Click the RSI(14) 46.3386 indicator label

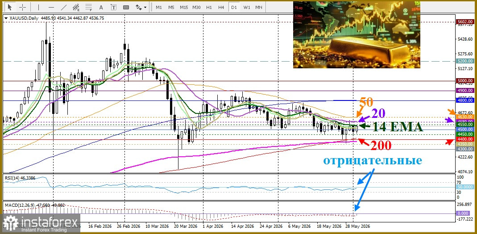pos(21,177)
